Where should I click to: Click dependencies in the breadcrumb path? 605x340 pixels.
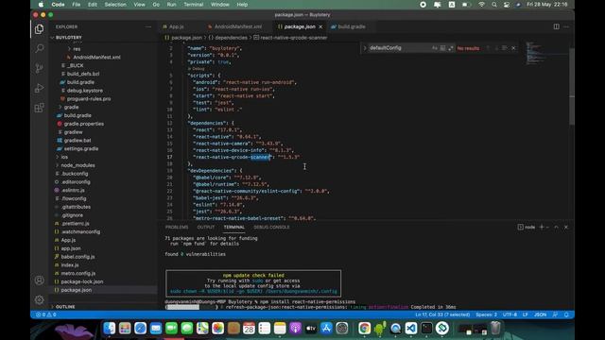tap(231, 38)
